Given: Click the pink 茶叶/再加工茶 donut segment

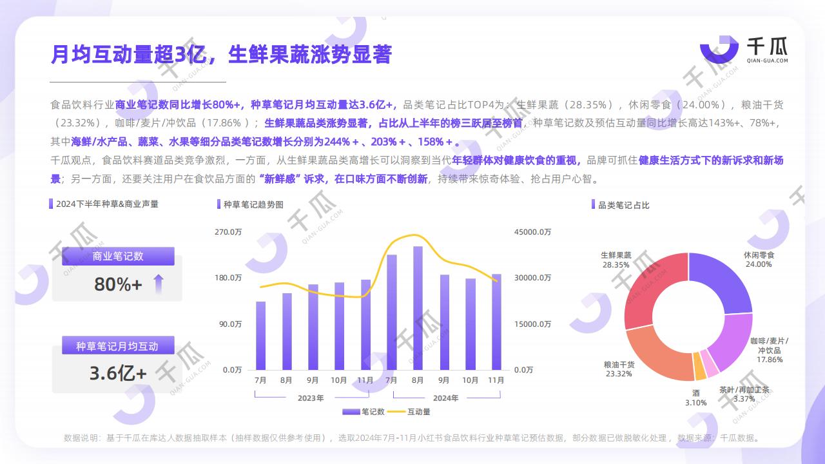Looking at the screenshot, I should 710,365.
